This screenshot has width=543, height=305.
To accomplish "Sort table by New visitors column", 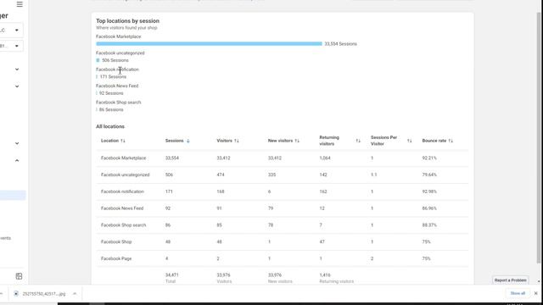I will click(x=297, y=141).
